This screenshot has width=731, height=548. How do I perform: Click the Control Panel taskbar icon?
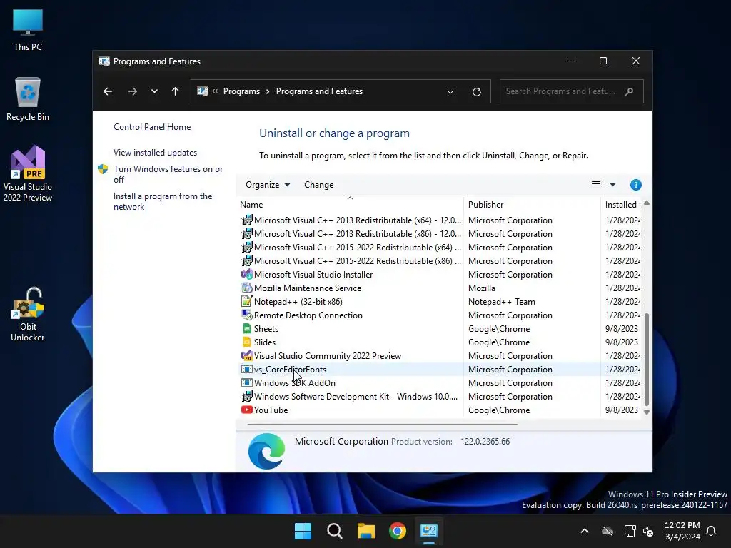(x=429, y=531)
